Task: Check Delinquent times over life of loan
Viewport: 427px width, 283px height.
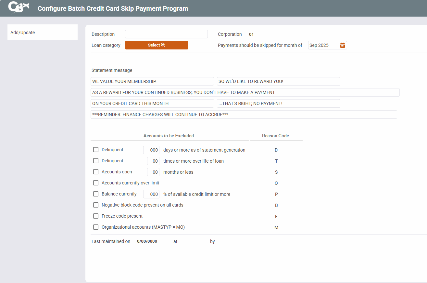Action: tap(96, 161)
